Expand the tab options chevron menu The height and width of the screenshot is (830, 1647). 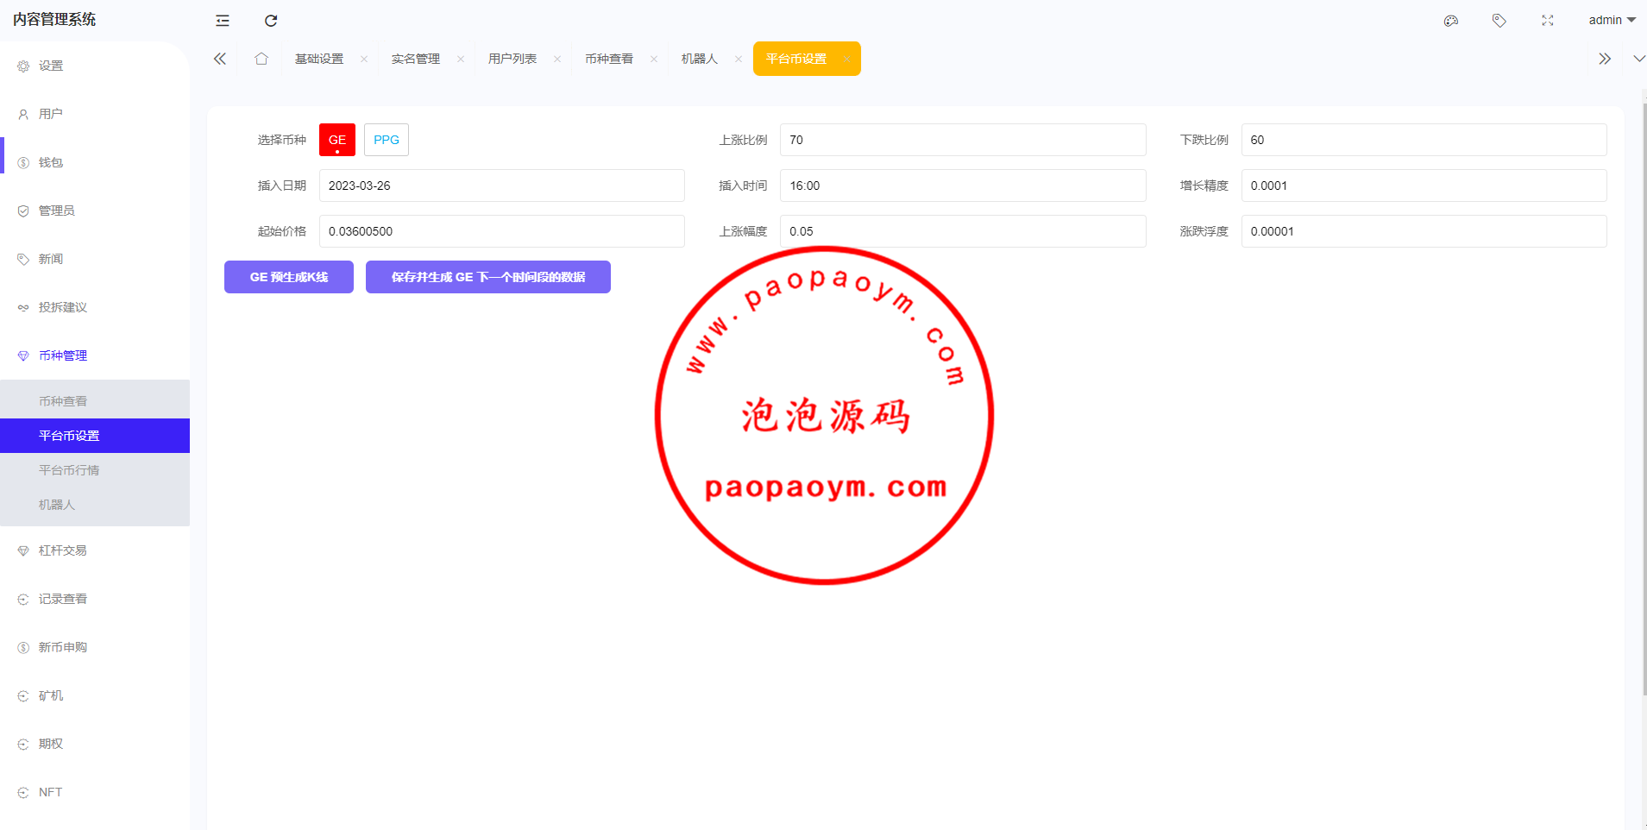click(x=1638, y=59)
